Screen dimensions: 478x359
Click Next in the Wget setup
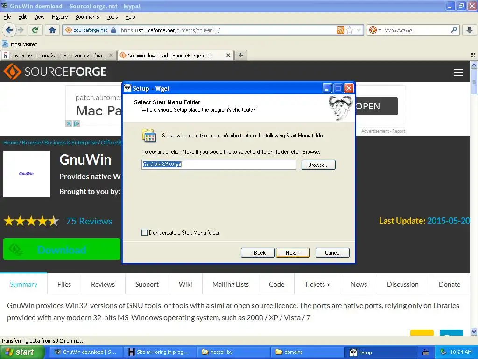click(x=293, y=253)
